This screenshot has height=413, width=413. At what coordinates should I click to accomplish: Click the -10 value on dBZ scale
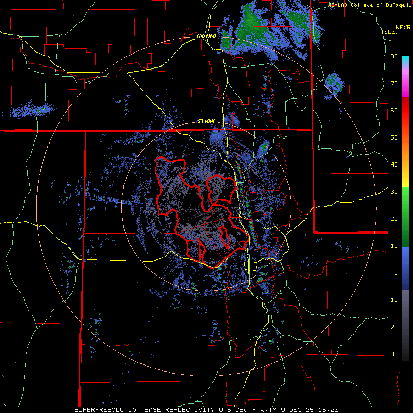tap(392, 300)
